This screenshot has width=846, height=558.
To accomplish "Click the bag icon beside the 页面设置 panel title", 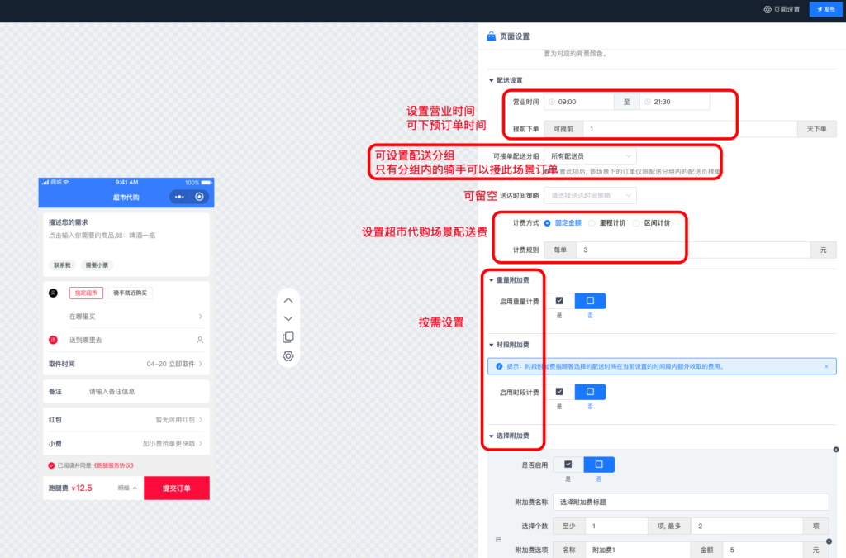I will point(491,36).
